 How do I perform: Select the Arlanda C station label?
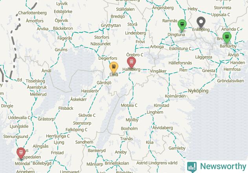pyautogui.click(x=230, y=29)
